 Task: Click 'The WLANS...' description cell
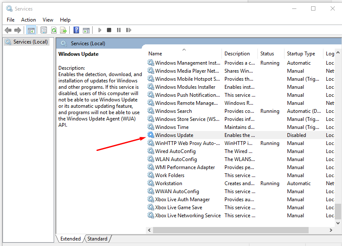click(x=240, y=159)
